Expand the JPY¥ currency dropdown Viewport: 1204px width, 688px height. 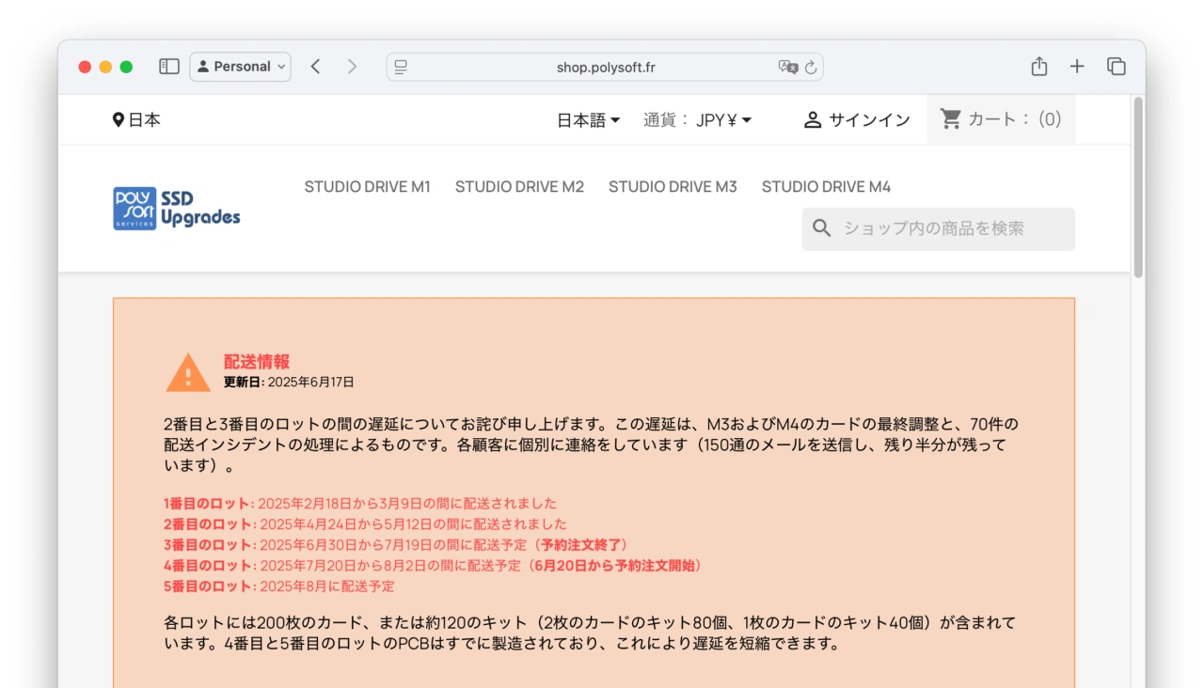(723, 119)
